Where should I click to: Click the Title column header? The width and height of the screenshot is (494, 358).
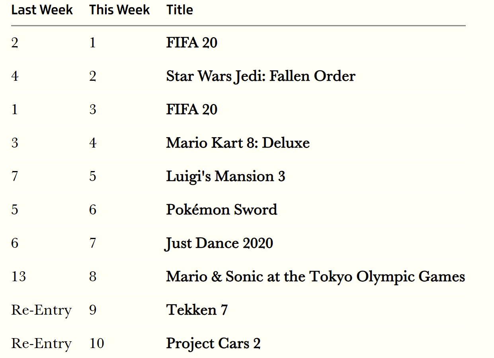pyautogui.click(x=180, y=10)
